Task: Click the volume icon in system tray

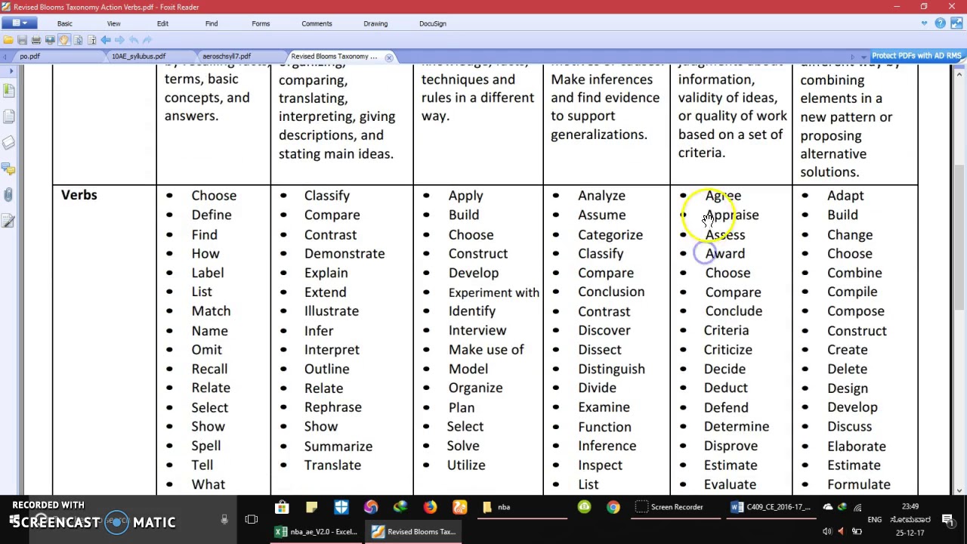Action: (x=827, y=532)
